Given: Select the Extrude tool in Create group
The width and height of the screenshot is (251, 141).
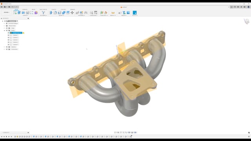Looking at the screenshot, I should [x=19, y=13].
